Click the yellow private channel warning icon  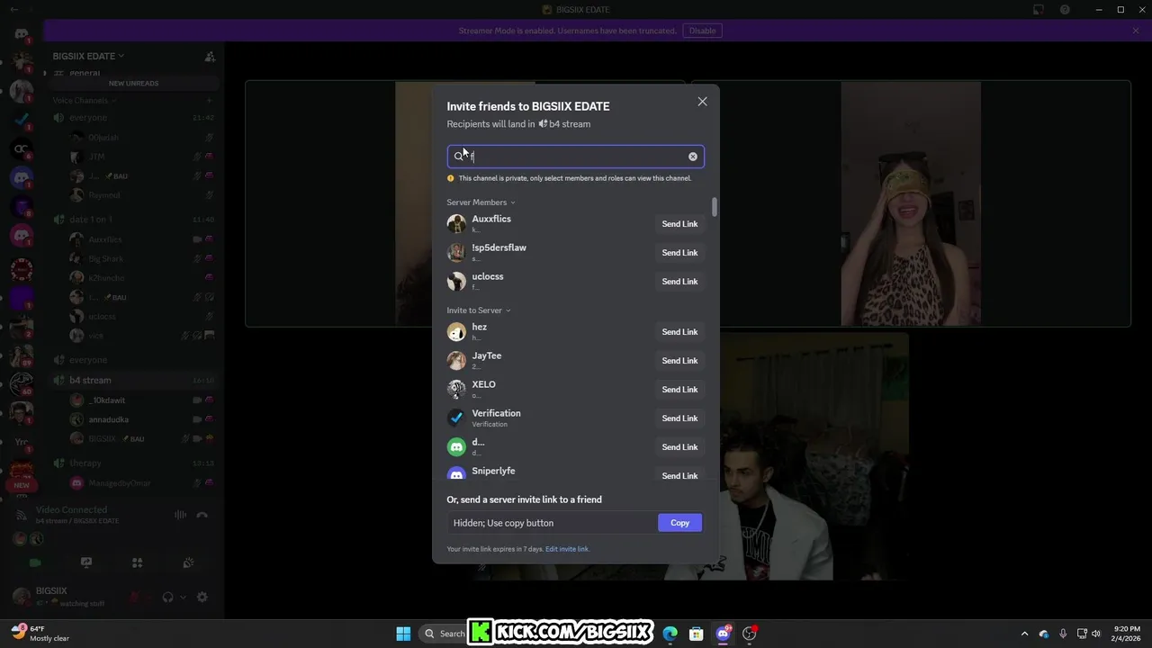[x=451, y=178]
